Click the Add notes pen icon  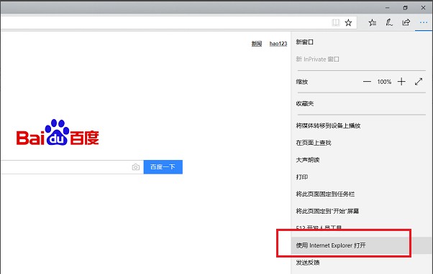pyautogui.click(x=389, y=22)
